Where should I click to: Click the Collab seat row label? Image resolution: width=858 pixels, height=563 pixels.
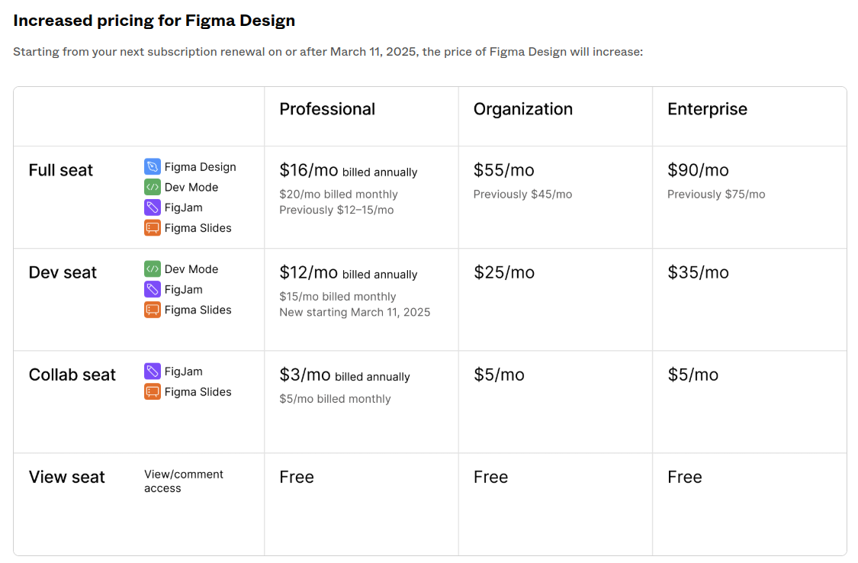pyautogui.click(x=72, y=375)
